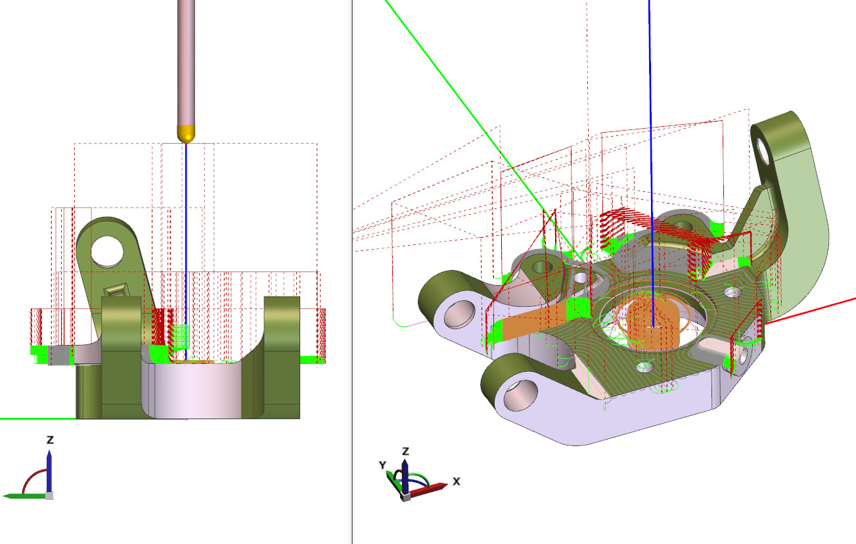Click the Z axis label in right triad
856x544 pixels.
[405, 451]
